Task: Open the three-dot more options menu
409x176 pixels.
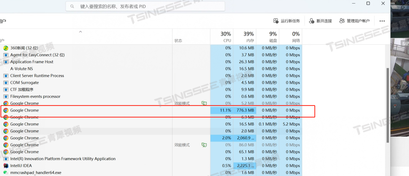Action: pyautogui.click(x=382, y=21)
